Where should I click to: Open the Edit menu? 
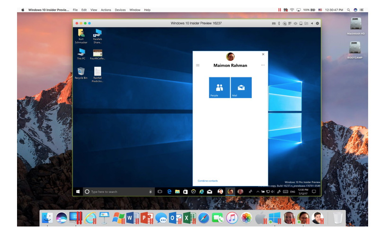[x=84, y=10]
